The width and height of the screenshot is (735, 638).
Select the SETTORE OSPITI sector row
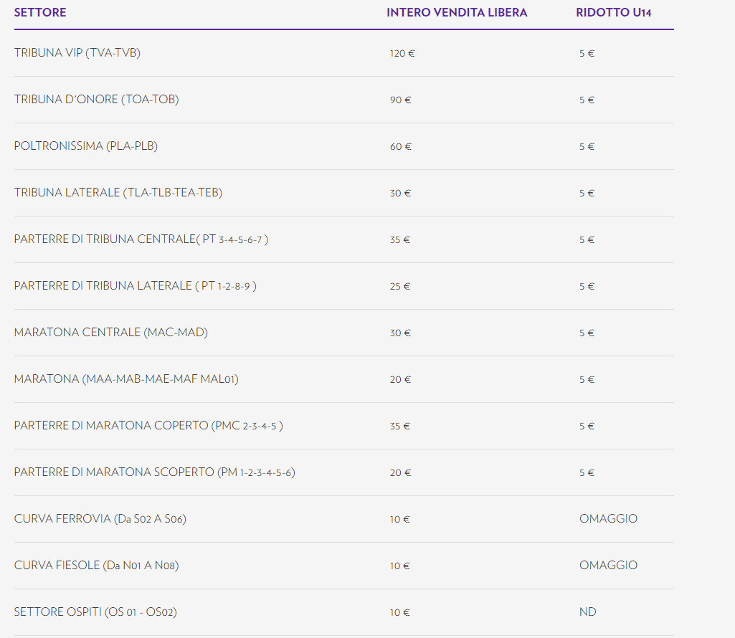(x=95, y=612)
